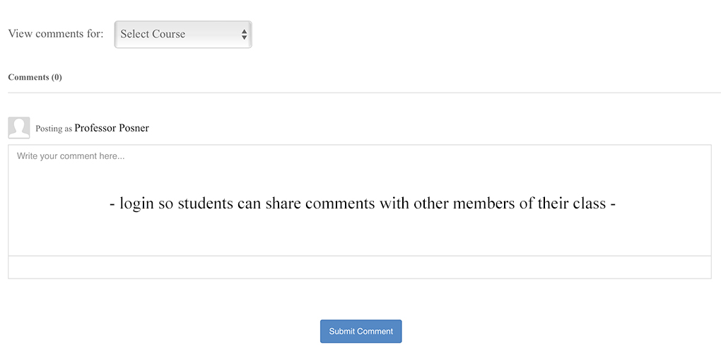Click the word "Posner" in poster name
The width and height of the screenshot is (721, 364).
click(134, 128)
